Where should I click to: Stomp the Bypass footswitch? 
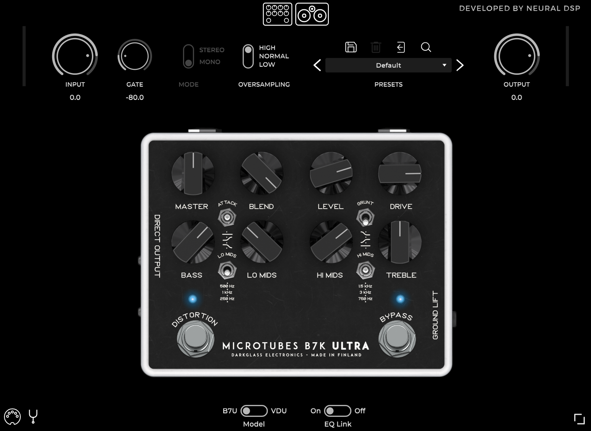tap(397, 339)
